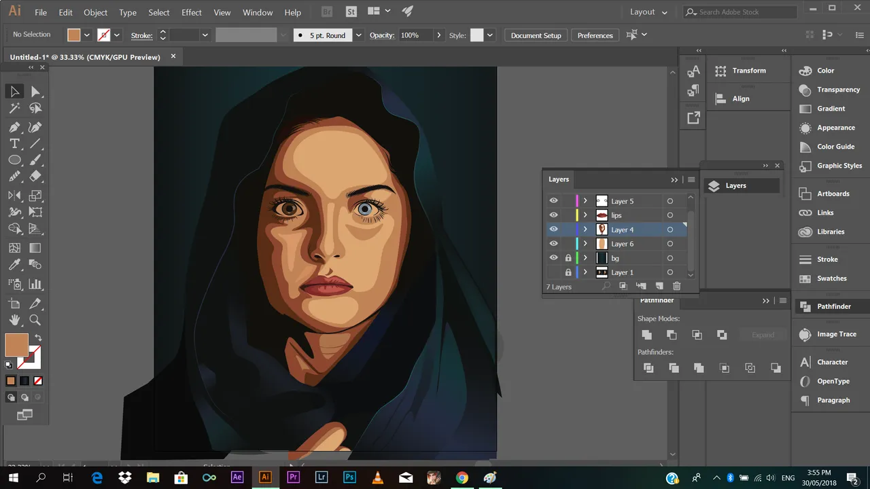Open the Style dropdown arrow
Screen dimensions: 870x489
[490, 35]
